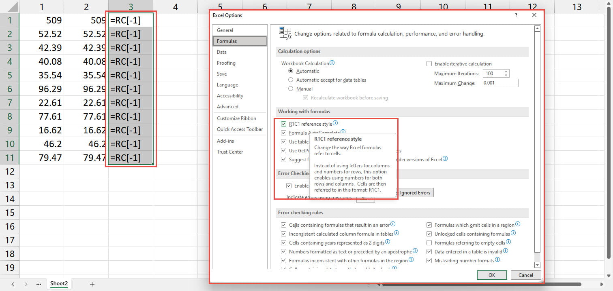This screenshot has width=613, height=291.
Task: Open the Advanced options category
Action: 227,107
